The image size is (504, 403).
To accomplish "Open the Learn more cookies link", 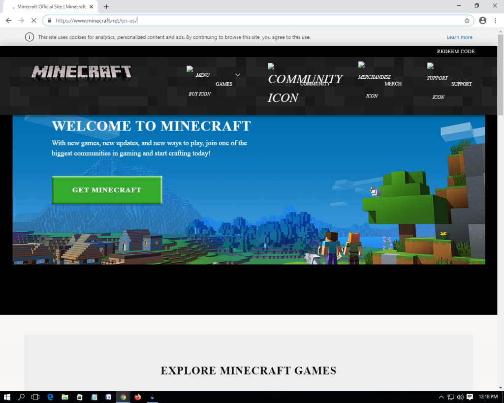I will tap(459, 37).
